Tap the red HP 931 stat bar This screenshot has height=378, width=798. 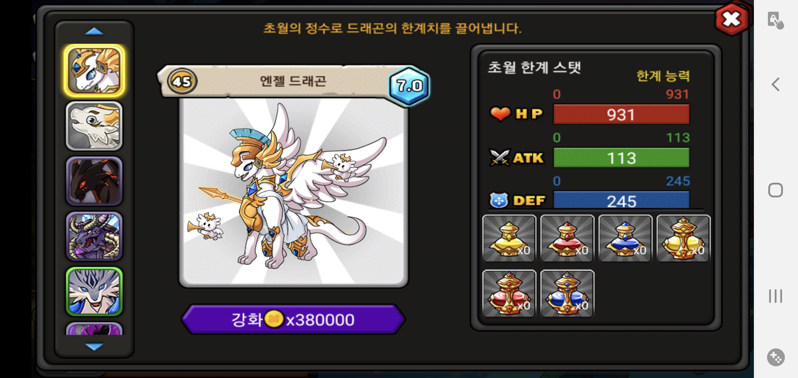tap(621, 114)
